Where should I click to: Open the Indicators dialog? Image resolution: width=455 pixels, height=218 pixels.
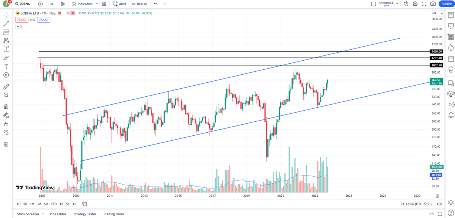pos(82,4)
